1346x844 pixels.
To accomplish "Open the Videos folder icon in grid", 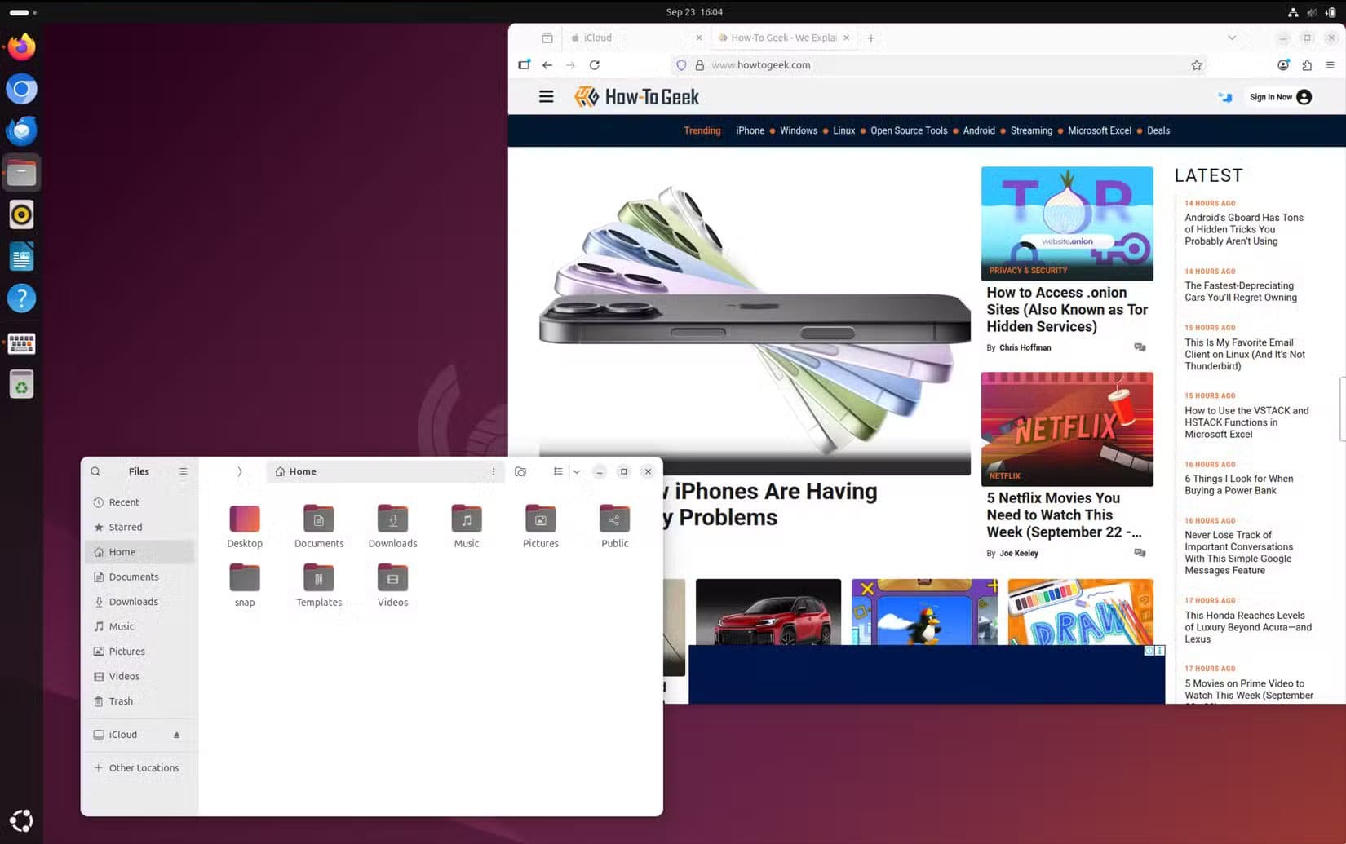I will pos(392,585).
